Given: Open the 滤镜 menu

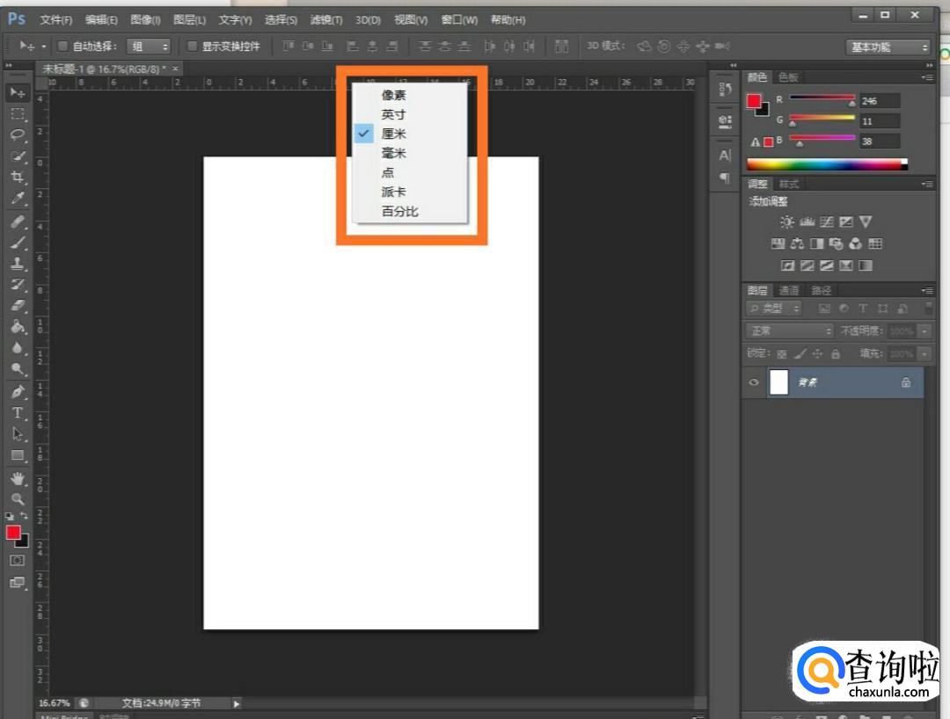Looking at the screenshot, I should click(x=326, y=19).
